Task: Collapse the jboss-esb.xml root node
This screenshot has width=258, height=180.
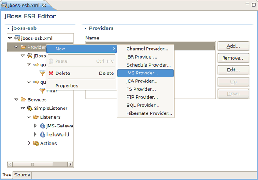Action: pyautogui.click(x=10, y=38)
